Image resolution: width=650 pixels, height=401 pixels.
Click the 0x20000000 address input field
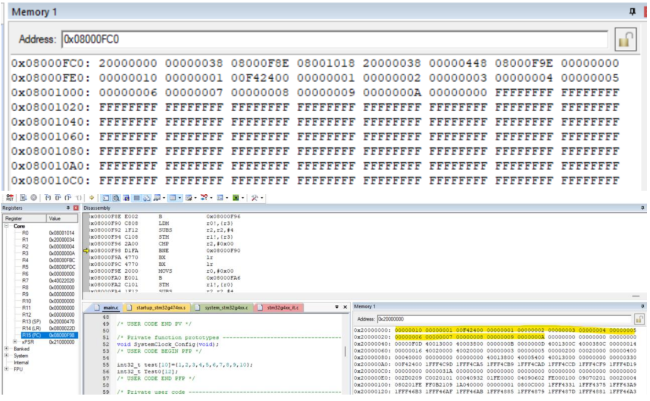[504, 319]
